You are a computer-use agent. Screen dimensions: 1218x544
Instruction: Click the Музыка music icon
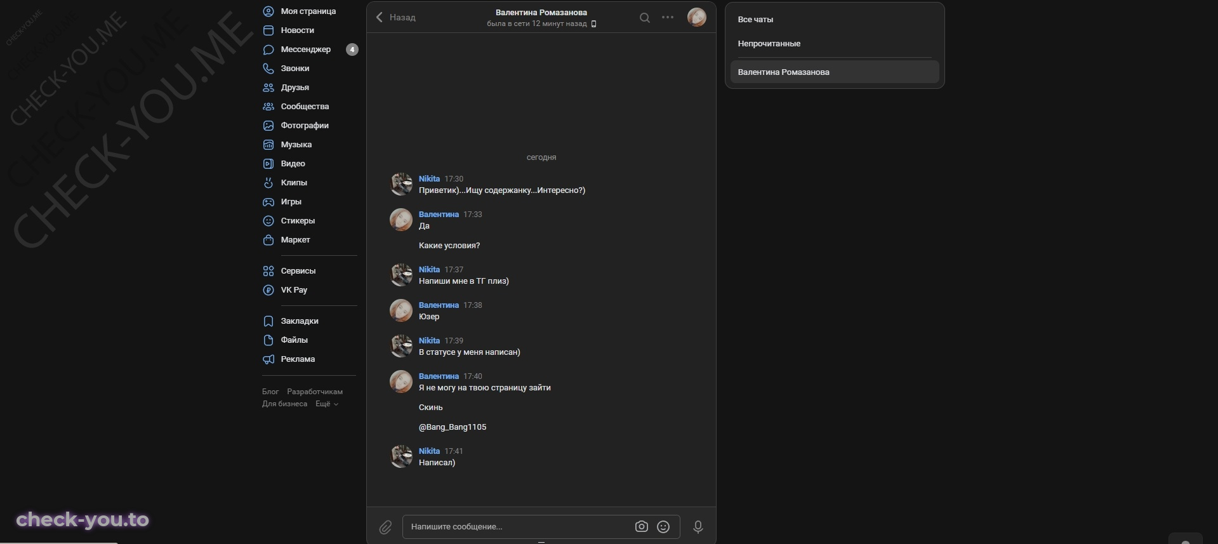pos(268,145)
